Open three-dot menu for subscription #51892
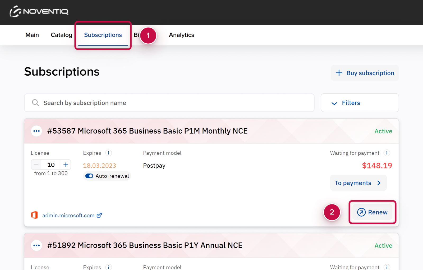This screenshot has width=423, height=270. pos(36,245)
